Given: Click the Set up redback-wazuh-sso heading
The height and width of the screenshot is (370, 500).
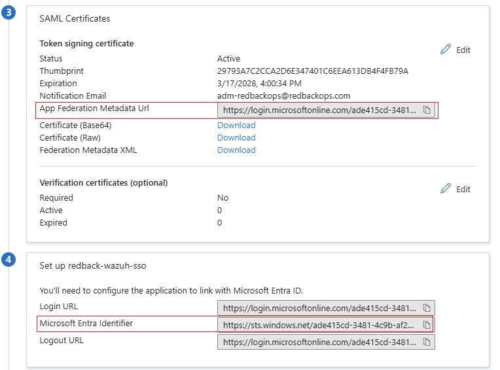Looking at the screenshot, I should point(93,265).
